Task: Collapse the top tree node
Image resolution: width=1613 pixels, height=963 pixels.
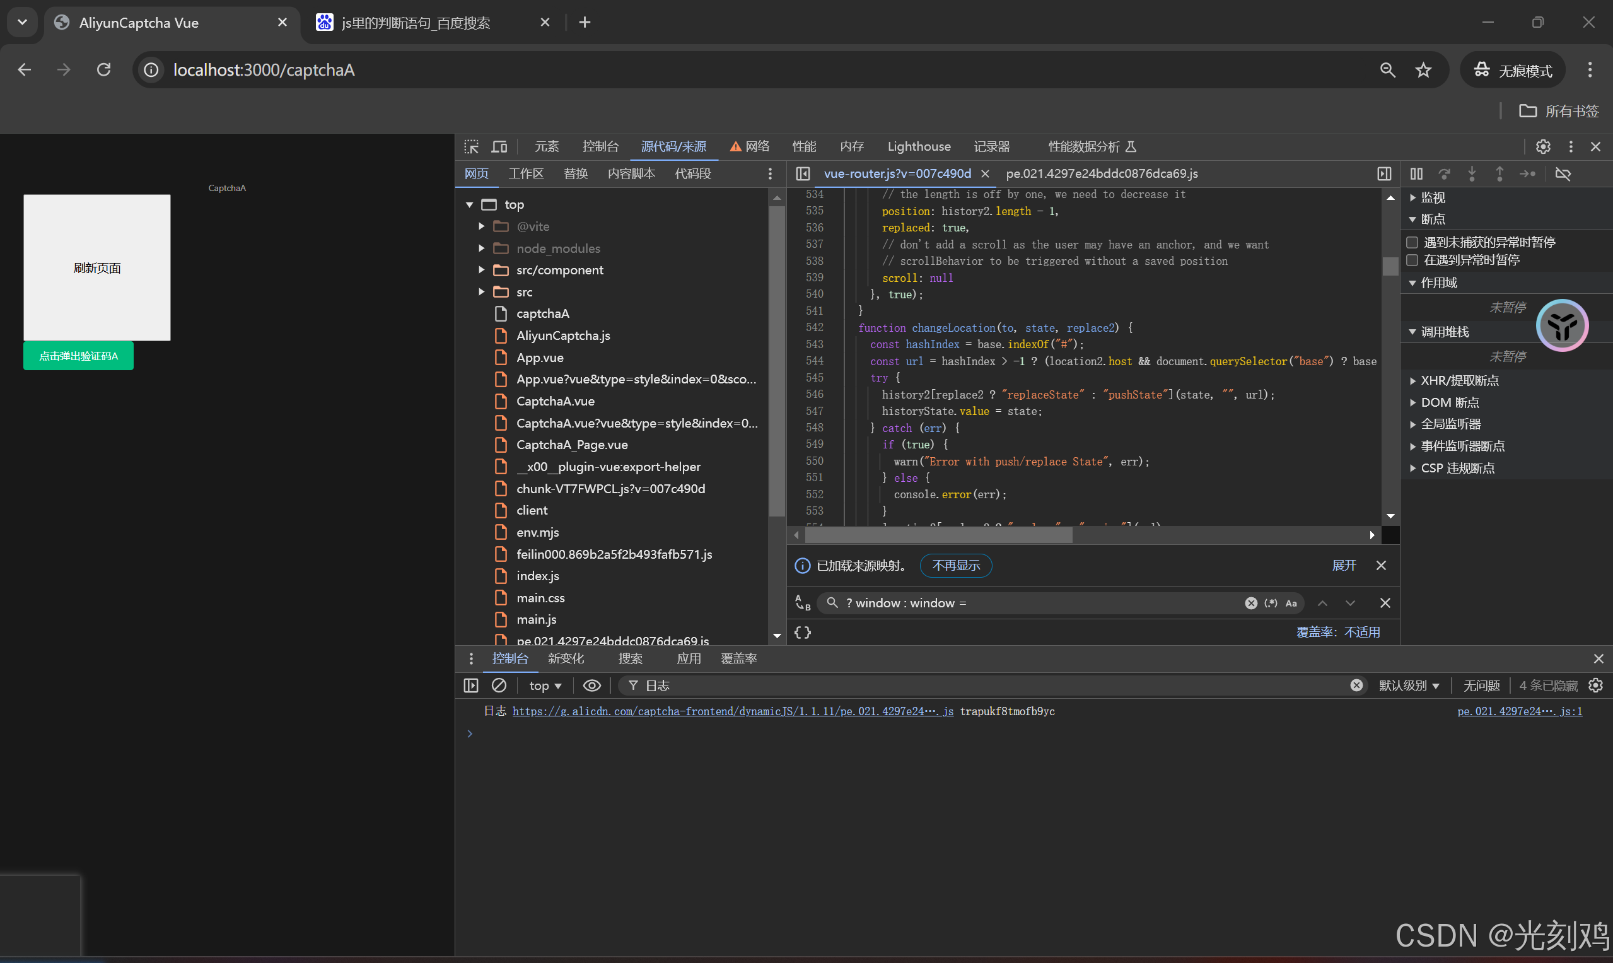Action: tap(469, 204)
